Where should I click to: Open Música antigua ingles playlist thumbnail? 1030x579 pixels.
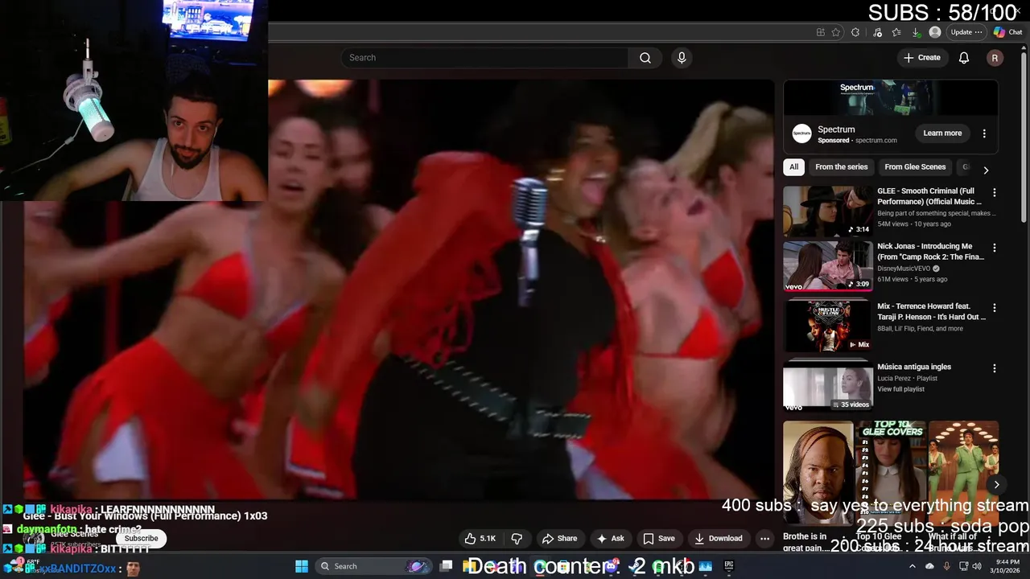[828, 387]
